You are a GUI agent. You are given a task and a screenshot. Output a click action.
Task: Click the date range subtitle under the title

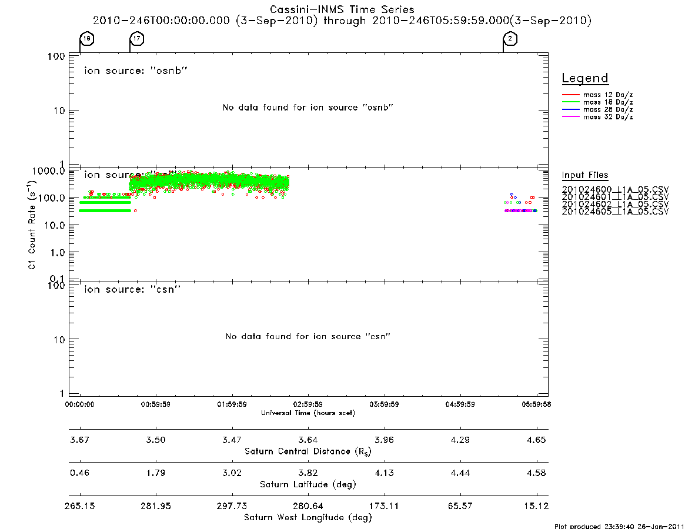pos(342,21)
